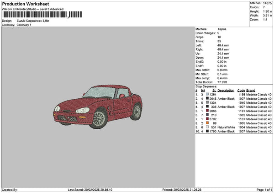Click stitch count 2645 in row 2

213,99
